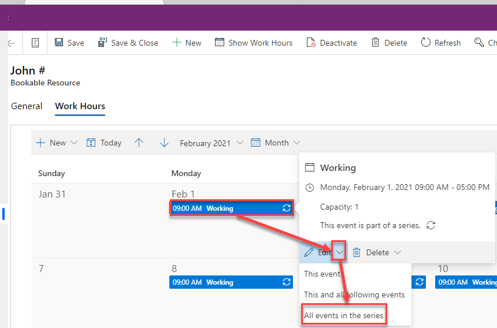Click the Save & Close icon

[103, 43]
